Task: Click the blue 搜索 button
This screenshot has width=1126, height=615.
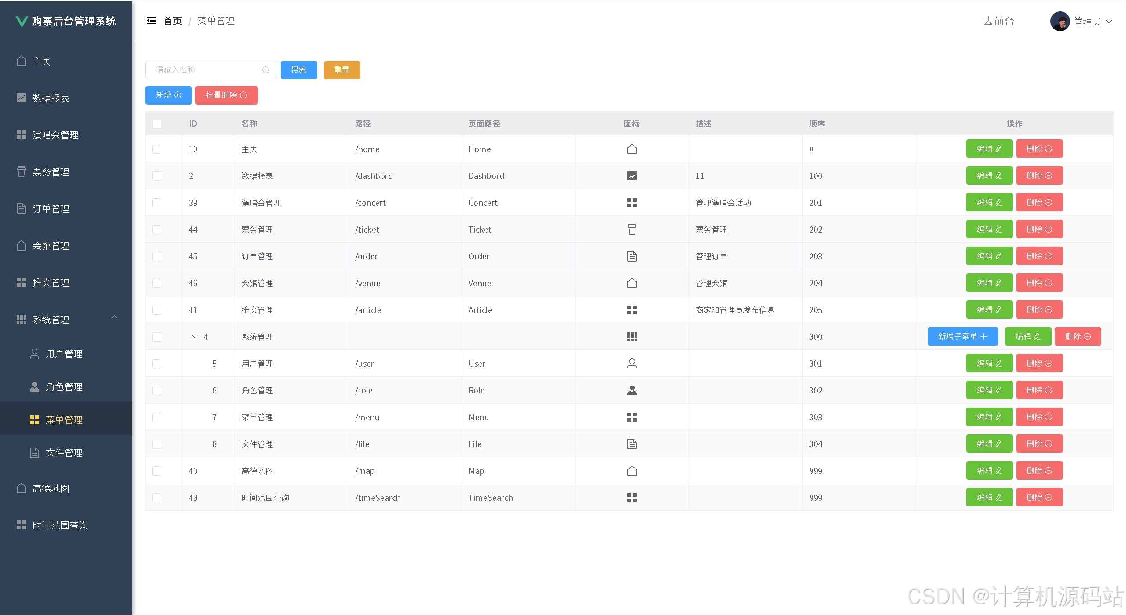Action: [x=299, y=70]
